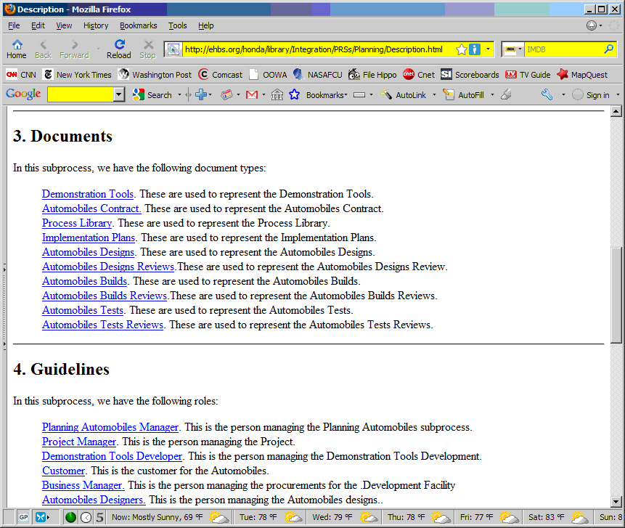625x528 pixels.
Task: Expand the wrench settings arrow
Action: [x=563, y=95]
